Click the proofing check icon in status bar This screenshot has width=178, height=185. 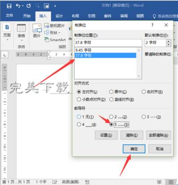tap(55, 182)
